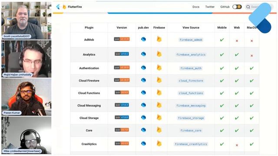Click the "Authentication" plugin name

(x=89, y=68)
